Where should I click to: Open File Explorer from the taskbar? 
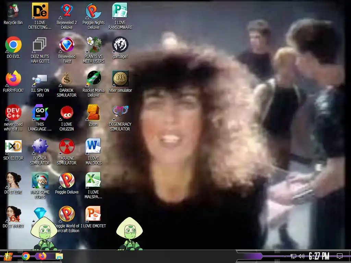pyautogui.click(x=59, y=256)
